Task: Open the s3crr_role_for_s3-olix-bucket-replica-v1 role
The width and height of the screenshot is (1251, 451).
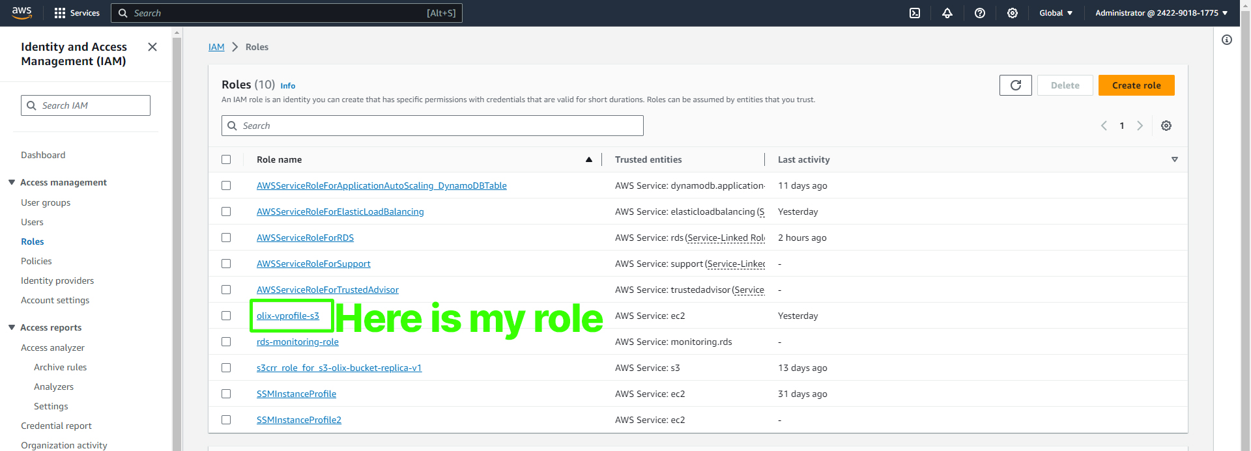Action: click(x=339, y=368)
